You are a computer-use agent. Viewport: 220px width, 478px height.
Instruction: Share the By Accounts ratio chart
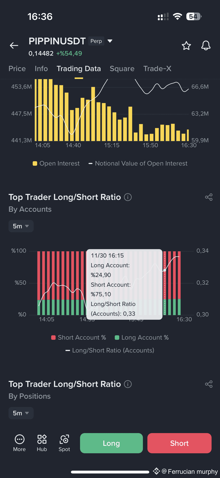(209, 197)
